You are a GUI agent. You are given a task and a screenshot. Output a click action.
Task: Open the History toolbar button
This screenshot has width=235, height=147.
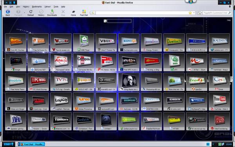41,13
